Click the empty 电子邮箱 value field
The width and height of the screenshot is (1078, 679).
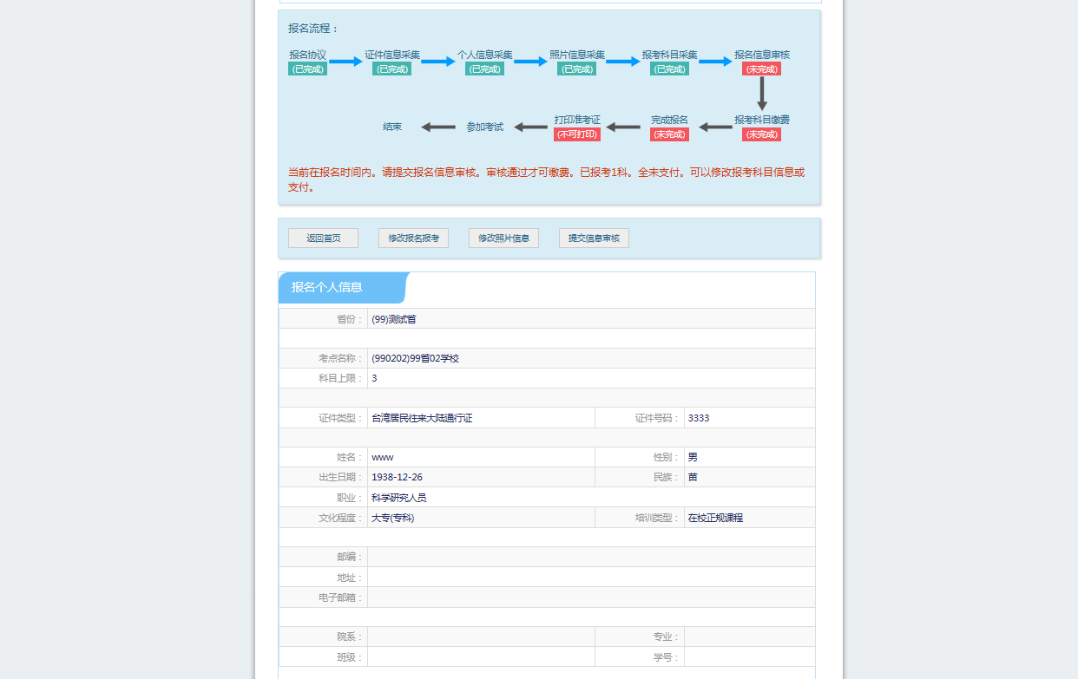pyautogui.click(x=590, y=597)
